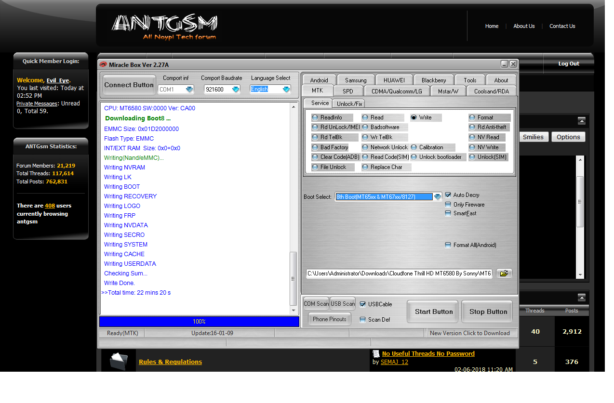
Task: Open firmware file browse folder icon
Action: coord(504,273)
